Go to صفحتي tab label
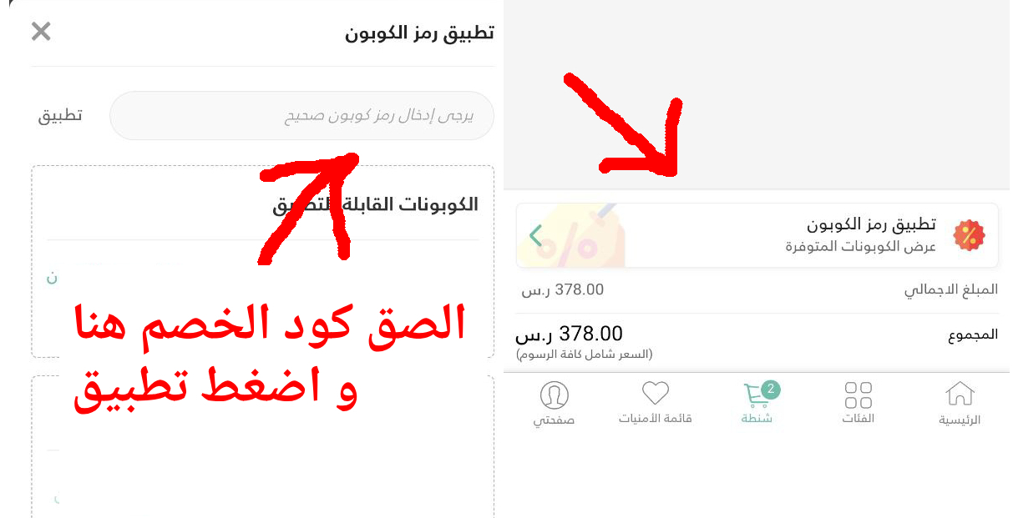 coord(555,420)
